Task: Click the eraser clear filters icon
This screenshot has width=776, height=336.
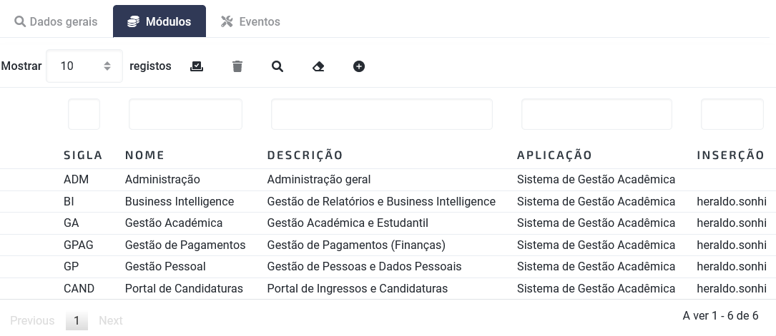Action: [318, 66]
